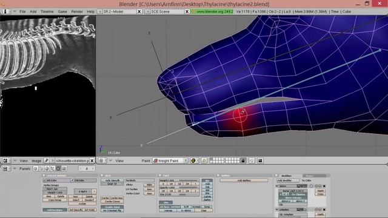Open the www.blender.org link
This screenshot has width=388, height=218.
(x=212, y=12)
